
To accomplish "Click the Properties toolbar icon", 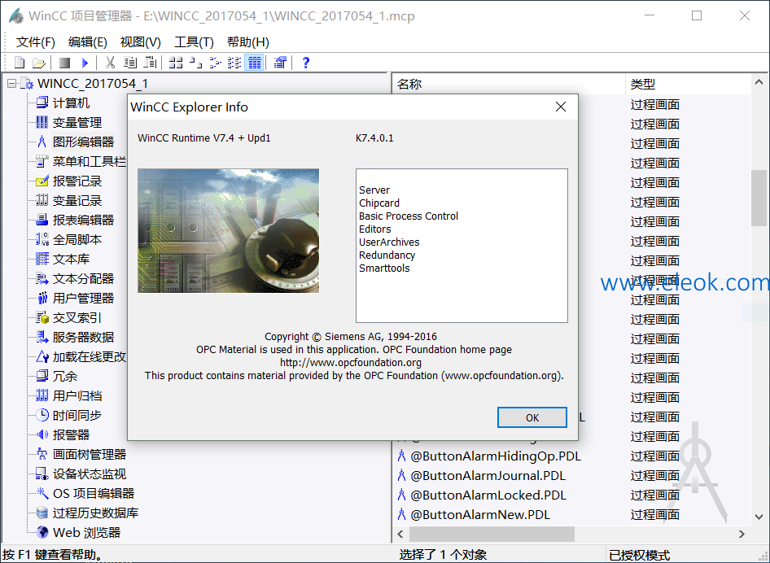I will pyautogui.click(x=280, y=63).
